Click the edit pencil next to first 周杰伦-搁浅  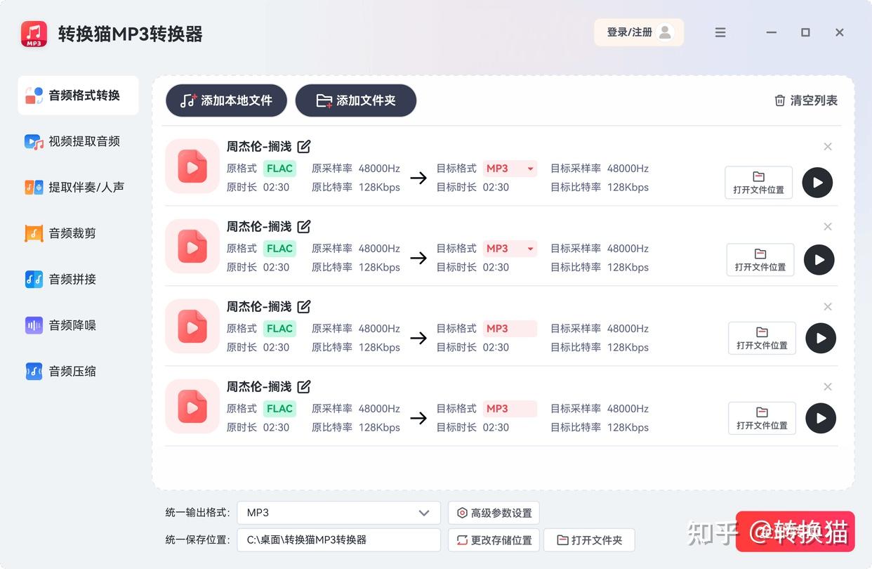[x=303, y=146]
